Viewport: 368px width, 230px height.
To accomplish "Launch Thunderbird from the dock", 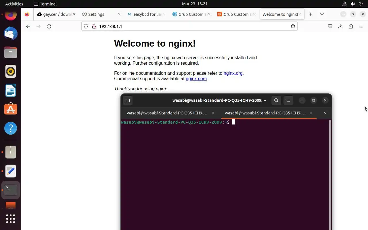I will tap(11, 33).
